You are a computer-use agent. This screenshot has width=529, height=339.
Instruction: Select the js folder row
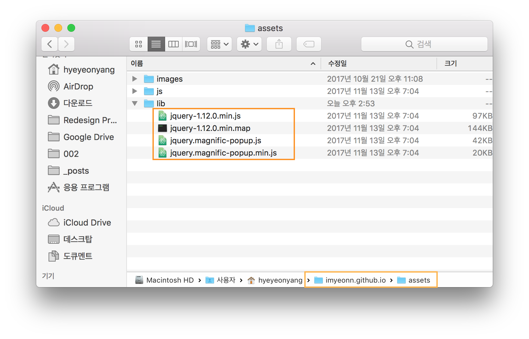pyautogui.click(x=310, y=91)
